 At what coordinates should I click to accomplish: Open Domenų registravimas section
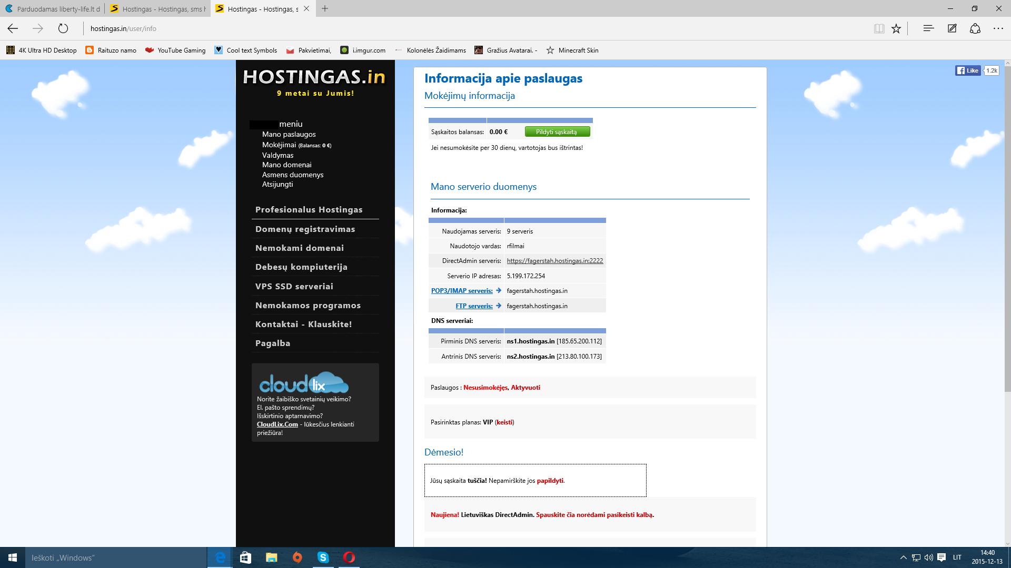pos(305,229)
